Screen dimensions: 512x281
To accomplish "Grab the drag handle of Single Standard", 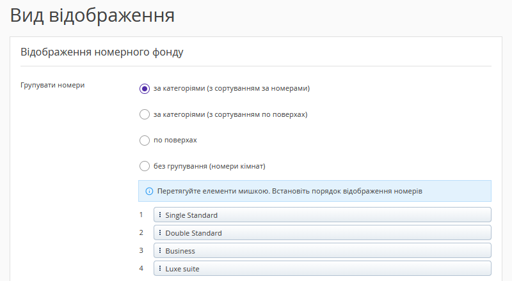I will [x=160, y=215].
